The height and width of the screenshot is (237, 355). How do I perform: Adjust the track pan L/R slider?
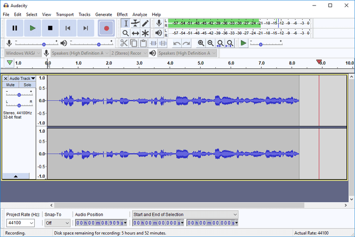pyautogui.click(x=19, y=106)
